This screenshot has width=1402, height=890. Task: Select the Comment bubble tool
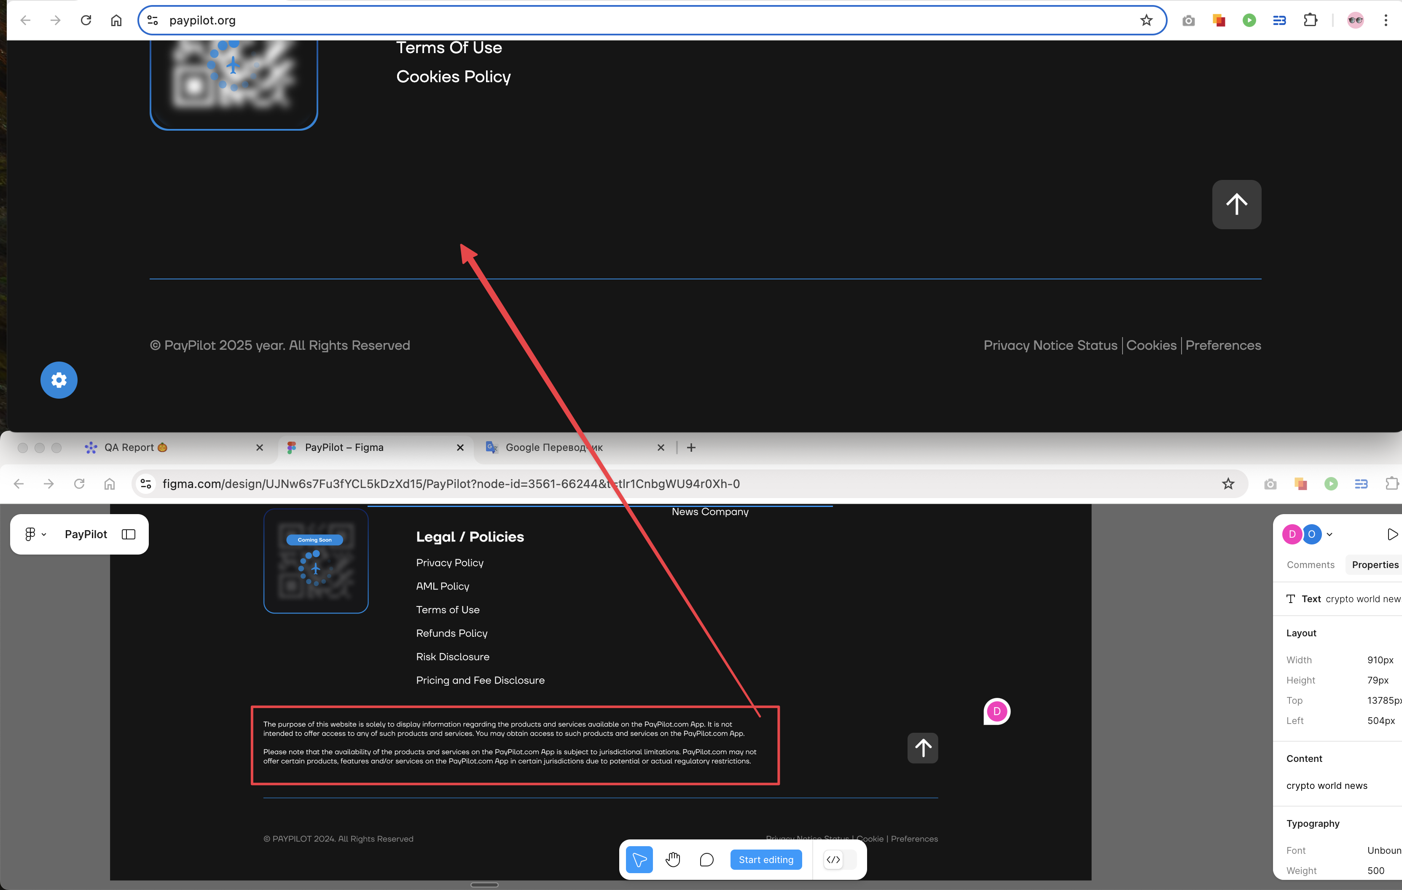click(x=706, y=859)
